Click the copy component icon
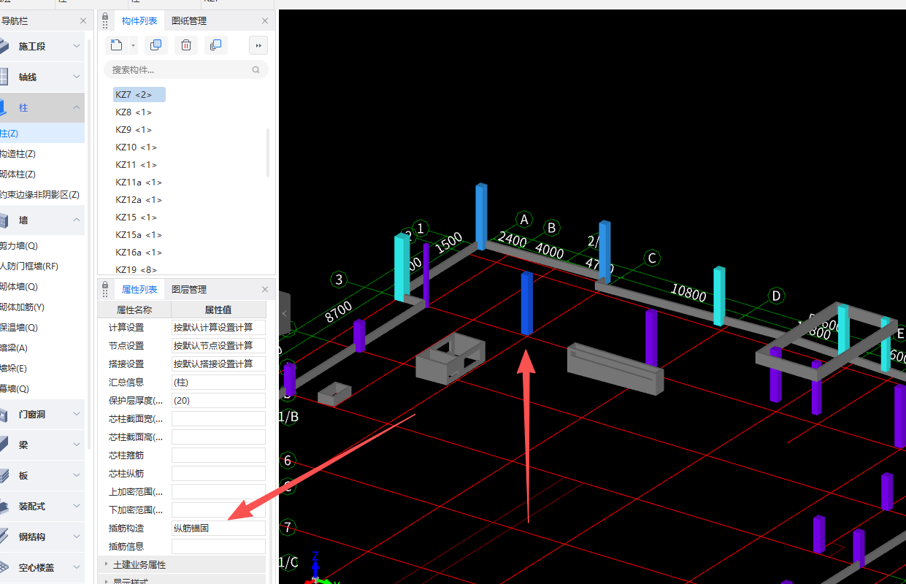This screenshot has width=906, height=584. coord(156,45)
